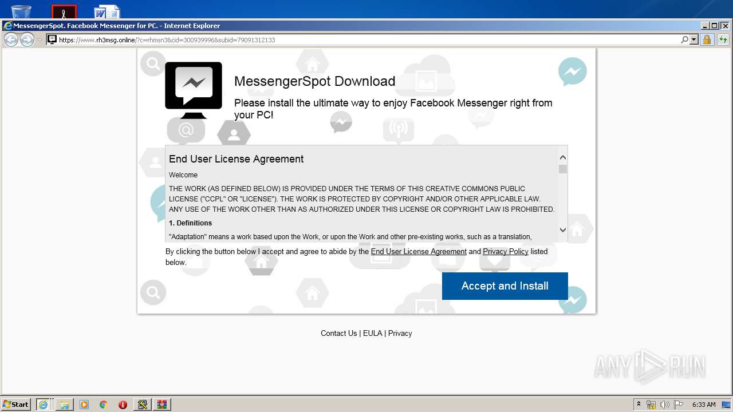This screenshot has width=733, height=412.
Task: Click the site favicon in the address bar
Action: (52, 39)
